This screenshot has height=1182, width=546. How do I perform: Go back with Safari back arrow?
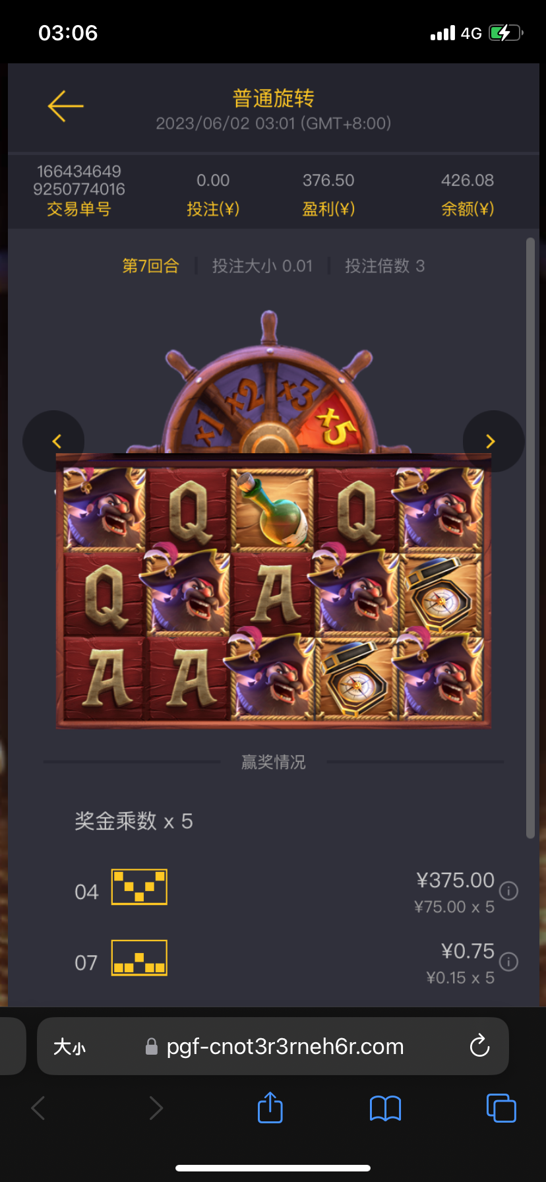pos(38,1108)
